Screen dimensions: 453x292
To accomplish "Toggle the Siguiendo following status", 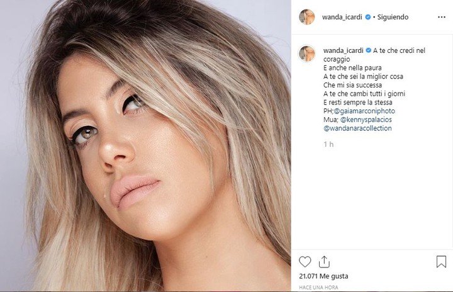I will pyautogui.click(x=393, y=17).
